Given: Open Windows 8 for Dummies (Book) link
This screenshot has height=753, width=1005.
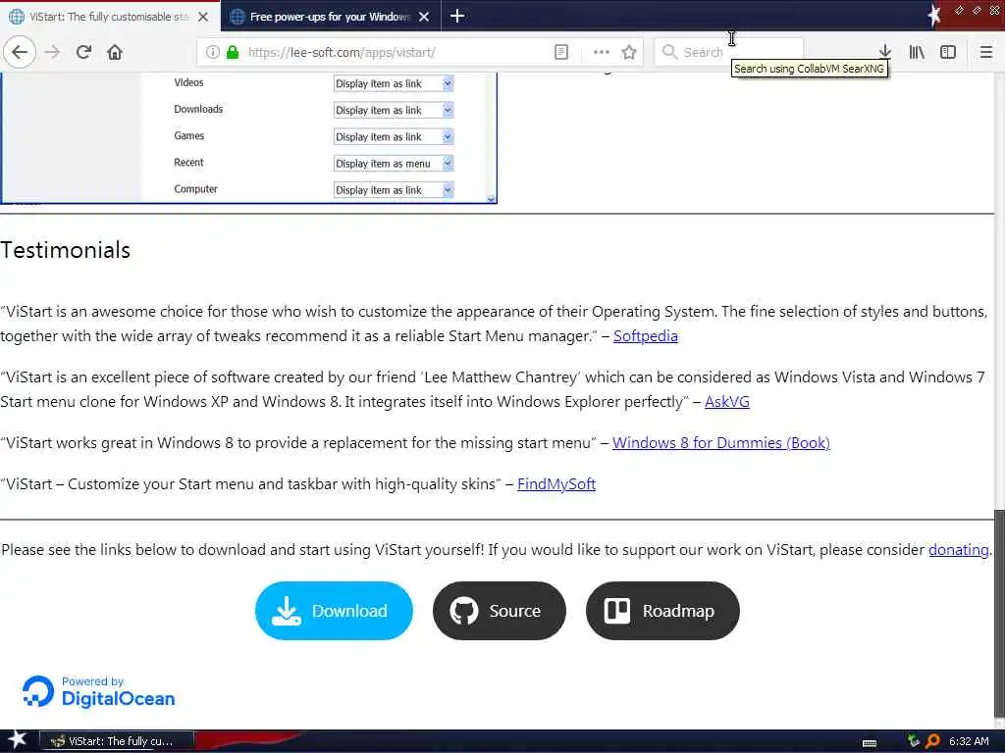Looking at the screenshot, I should [x=721, y=443].
